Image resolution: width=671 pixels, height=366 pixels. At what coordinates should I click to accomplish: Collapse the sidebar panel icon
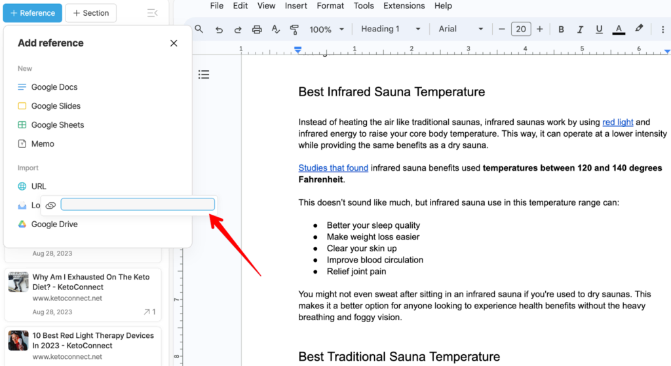[152, 13]
